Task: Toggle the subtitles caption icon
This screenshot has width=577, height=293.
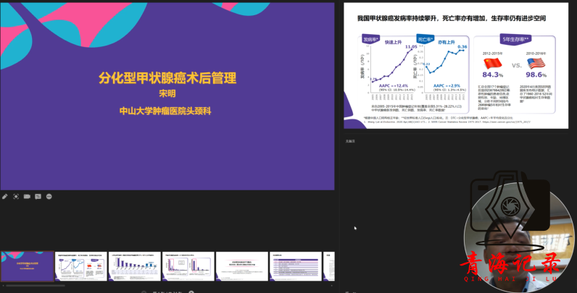Action: pos(38,196)
